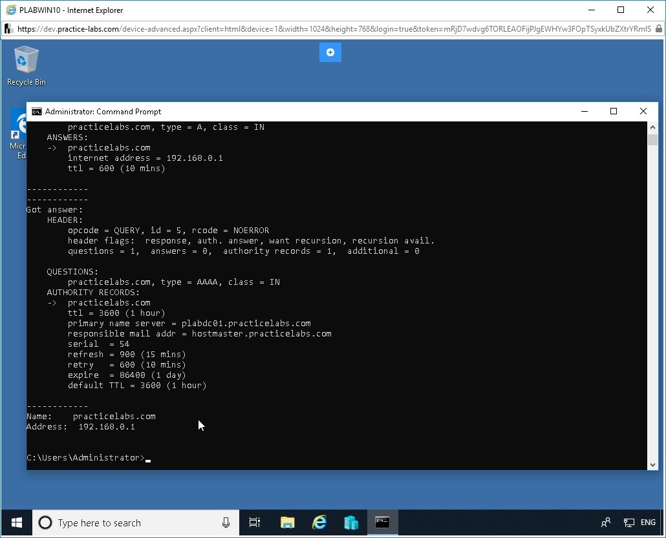
Task: Click the 'primary name server = plabdc01' line
Action: 189,324
